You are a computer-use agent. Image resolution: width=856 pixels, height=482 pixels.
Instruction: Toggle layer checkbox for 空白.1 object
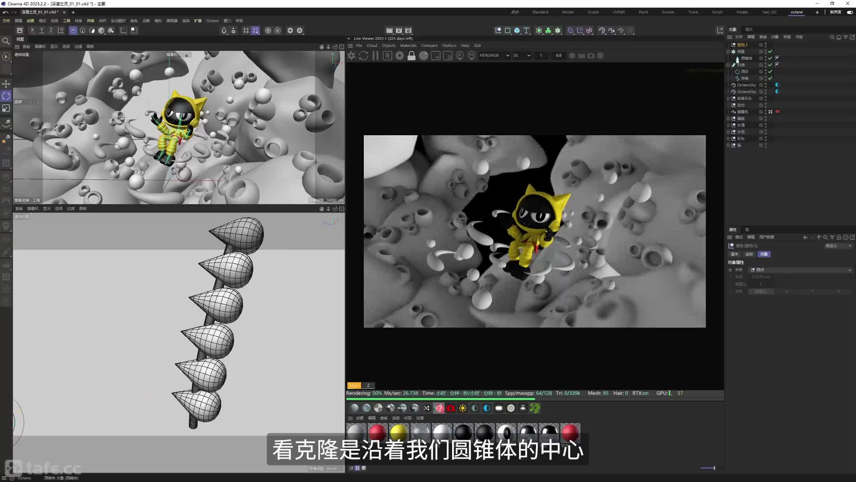click(761, 45)
